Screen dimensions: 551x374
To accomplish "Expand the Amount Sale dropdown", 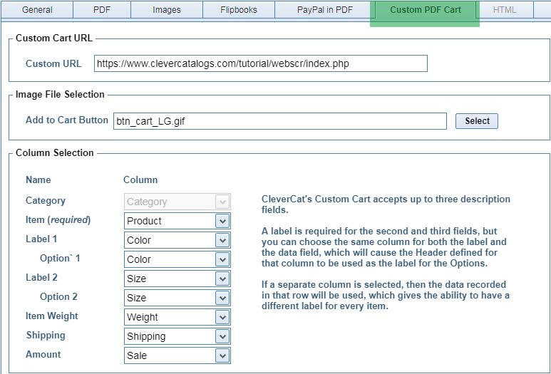I will (x=177, y=355).
